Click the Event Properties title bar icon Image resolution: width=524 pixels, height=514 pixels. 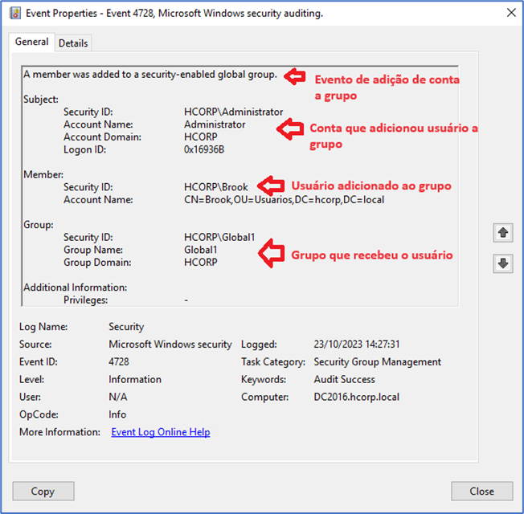14,13
